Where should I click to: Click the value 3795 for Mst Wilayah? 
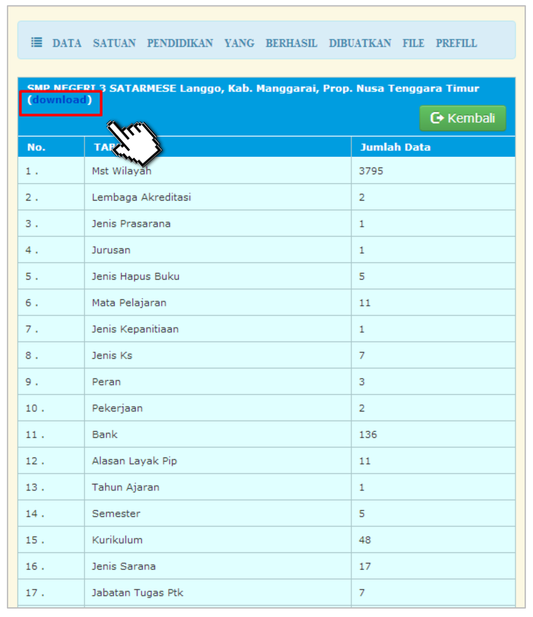click(x=371, y=171)
